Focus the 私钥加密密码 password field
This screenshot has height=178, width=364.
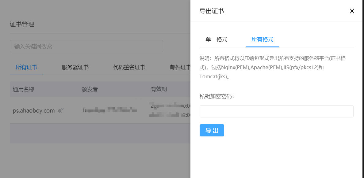276,111
